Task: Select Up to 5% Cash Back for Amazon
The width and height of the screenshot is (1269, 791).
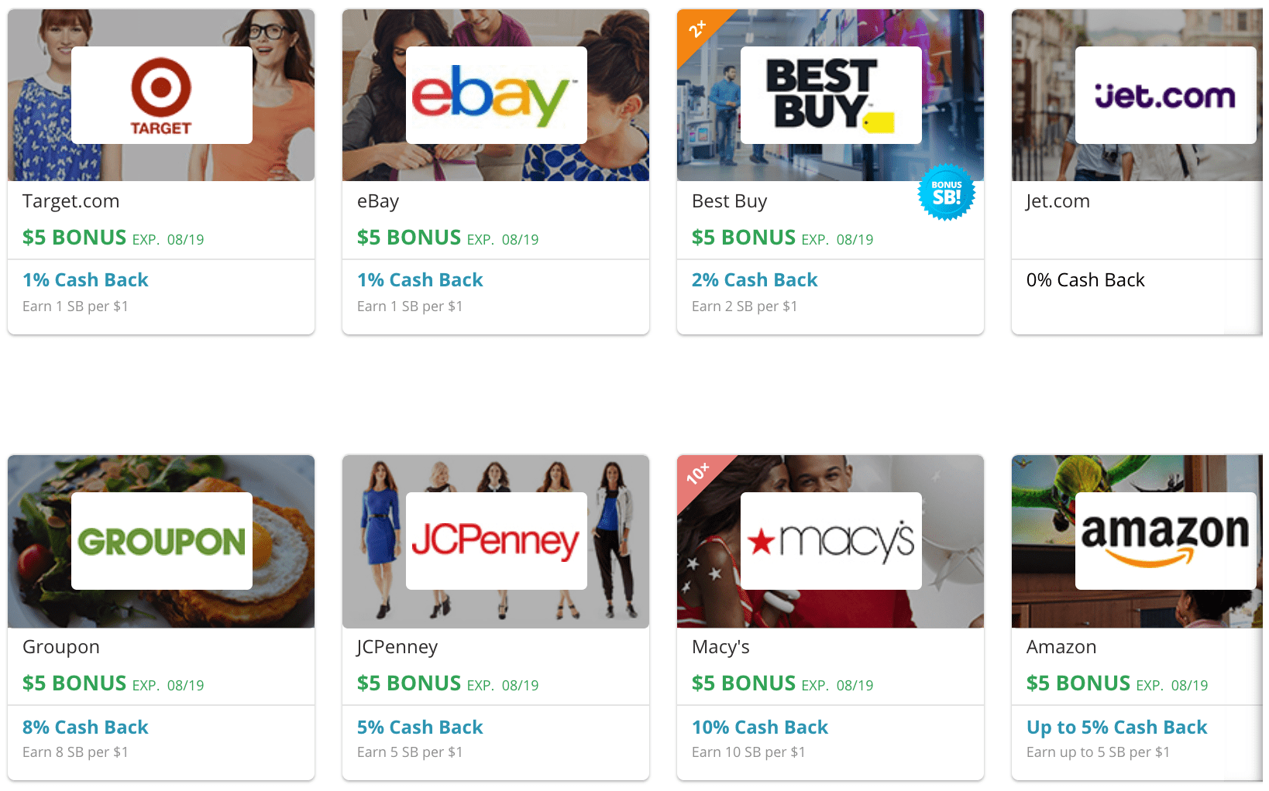Action: click(x=1116, y=728)
